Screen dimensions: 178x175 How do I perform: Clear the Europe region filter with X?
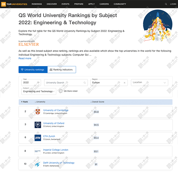pyautogui.click(x=124, y=83)
